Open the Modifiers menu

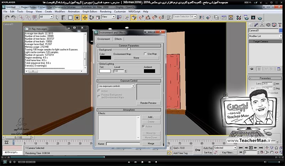click(x=60, y=11)
